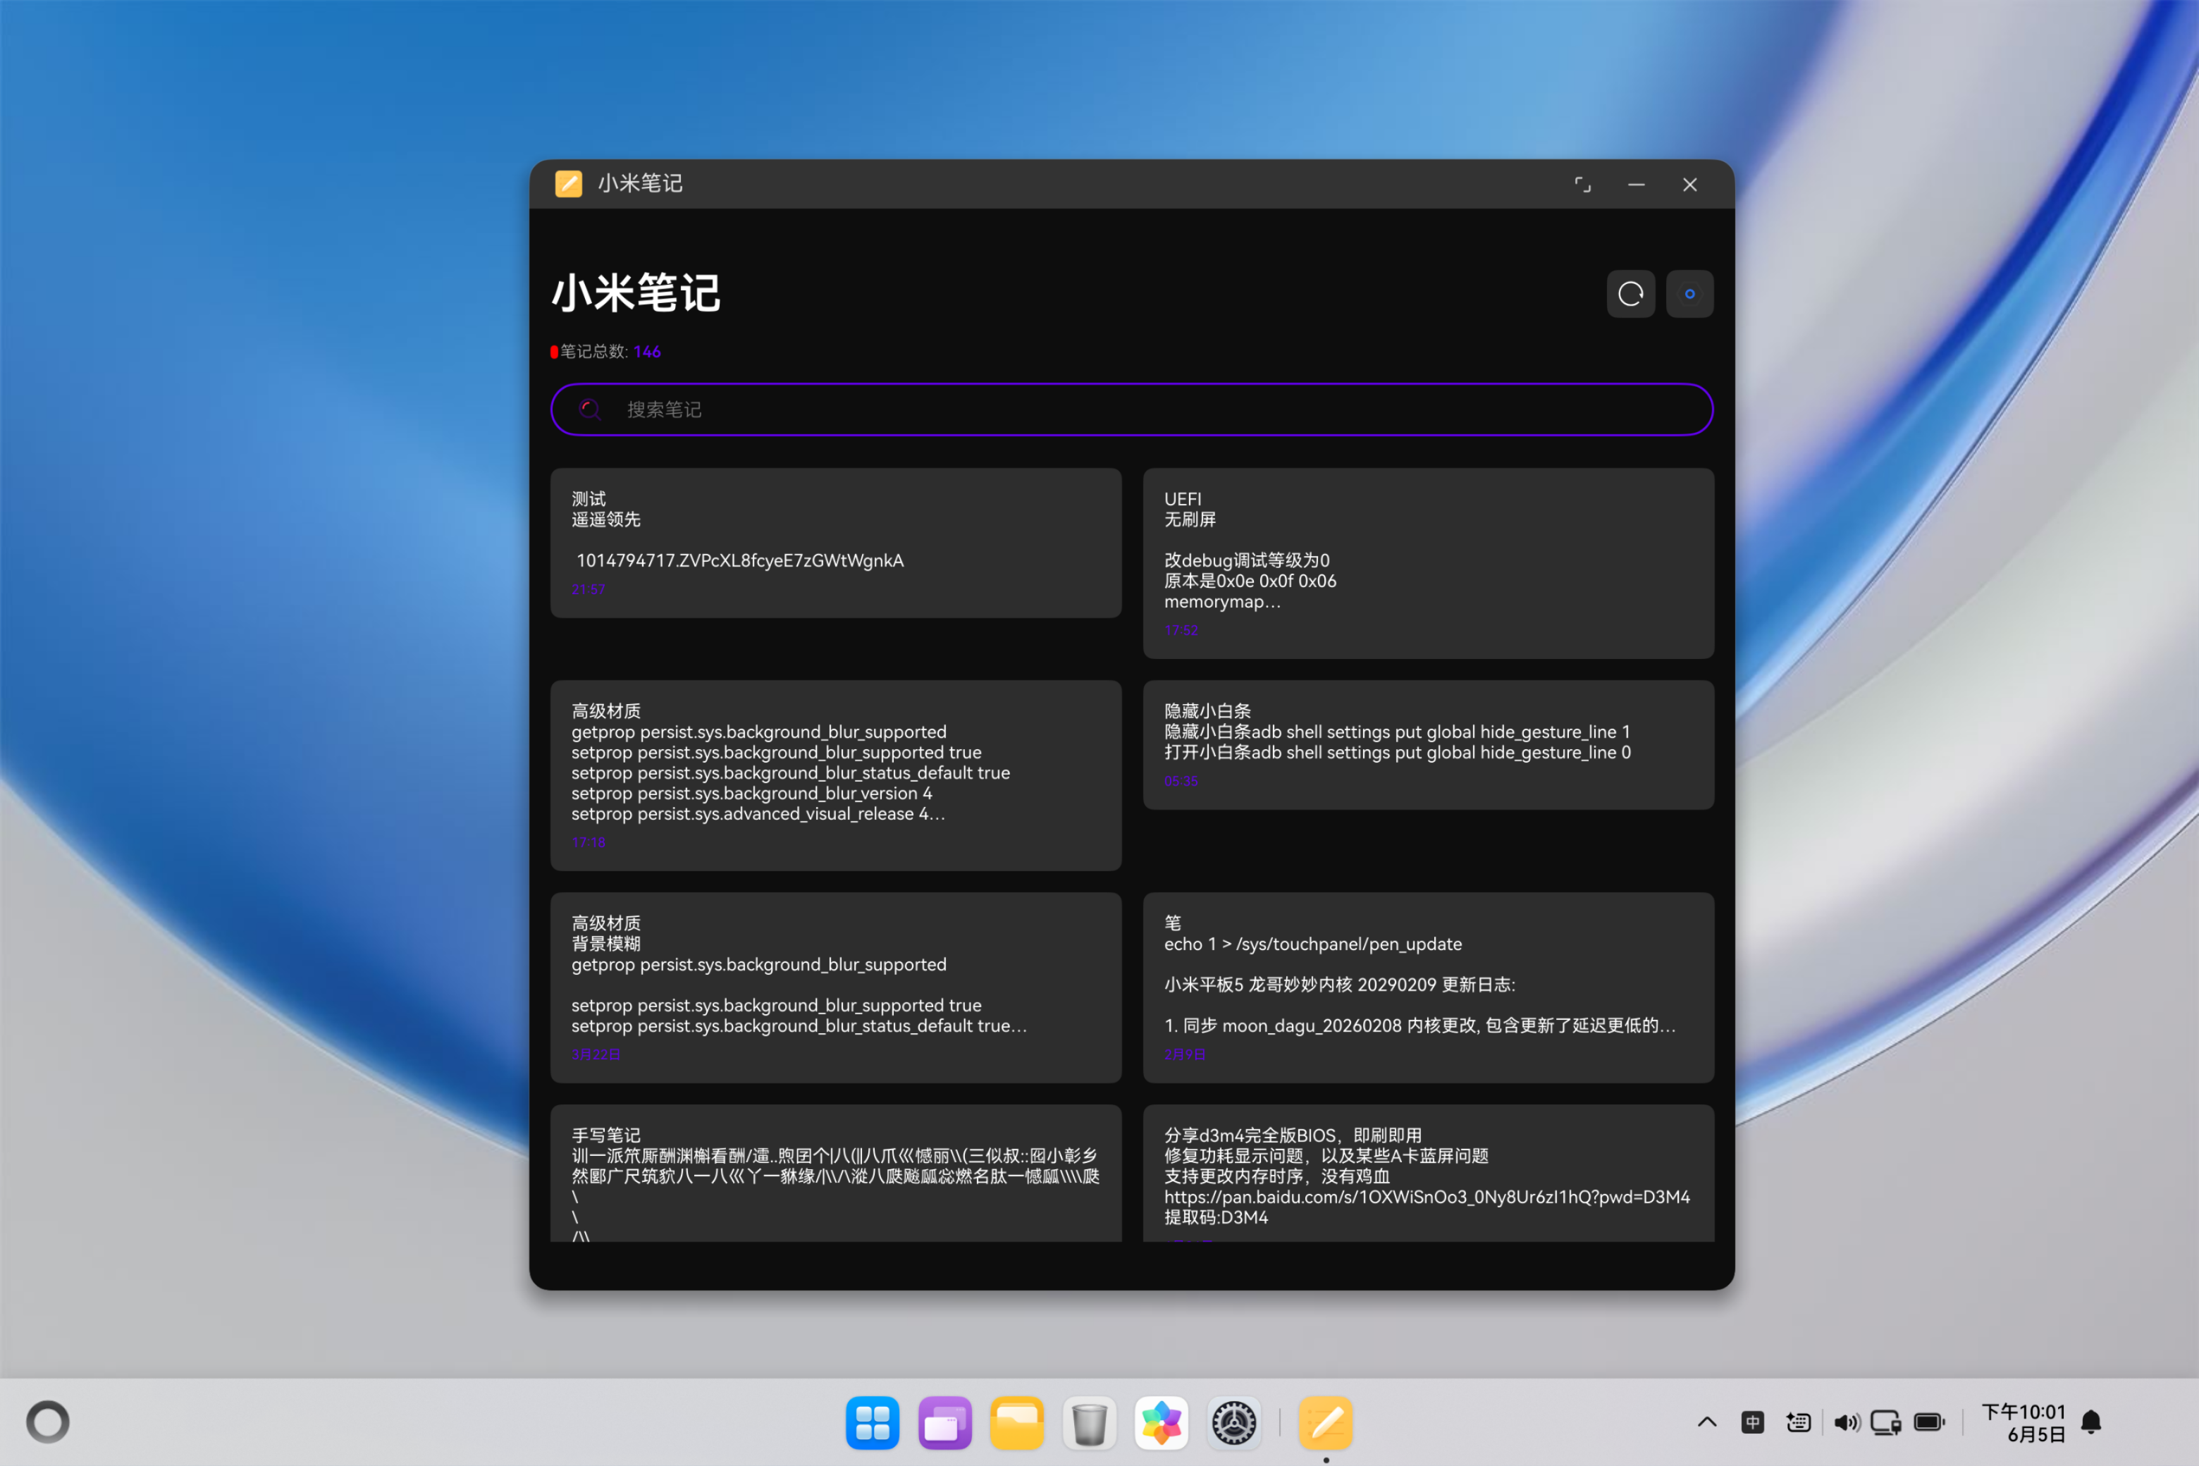
Task: Open the volume speaker control
Action: (1846, 1422)
